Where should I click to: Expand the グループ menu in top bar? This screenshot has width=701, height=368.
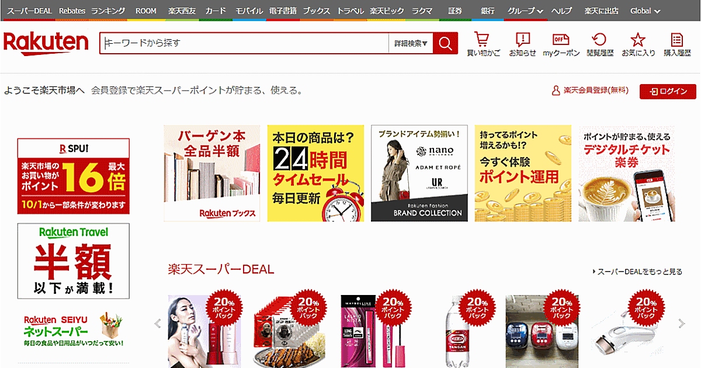click(525, 11)
